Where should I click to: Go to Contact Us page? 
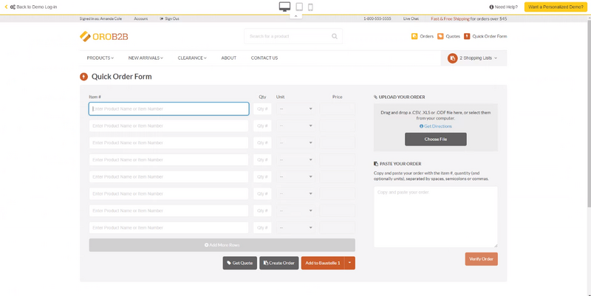[x=264, y=58]
